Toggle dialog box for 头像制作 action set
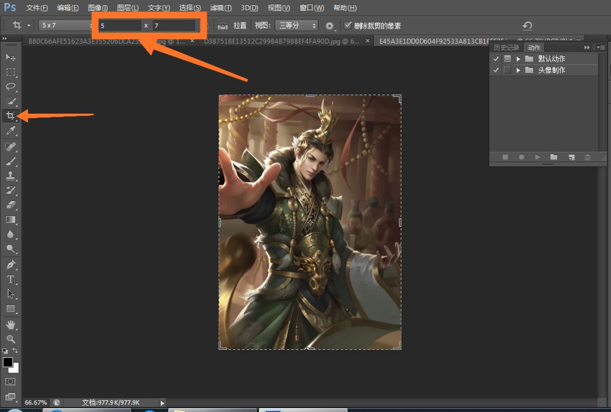The height and width of the screenshot is (412, 611). click(x=507, y=70)
